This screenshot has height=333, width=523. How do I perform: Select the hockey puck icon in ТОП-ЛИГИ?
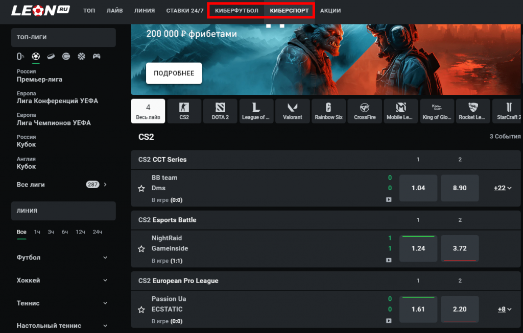click(51, 56)
